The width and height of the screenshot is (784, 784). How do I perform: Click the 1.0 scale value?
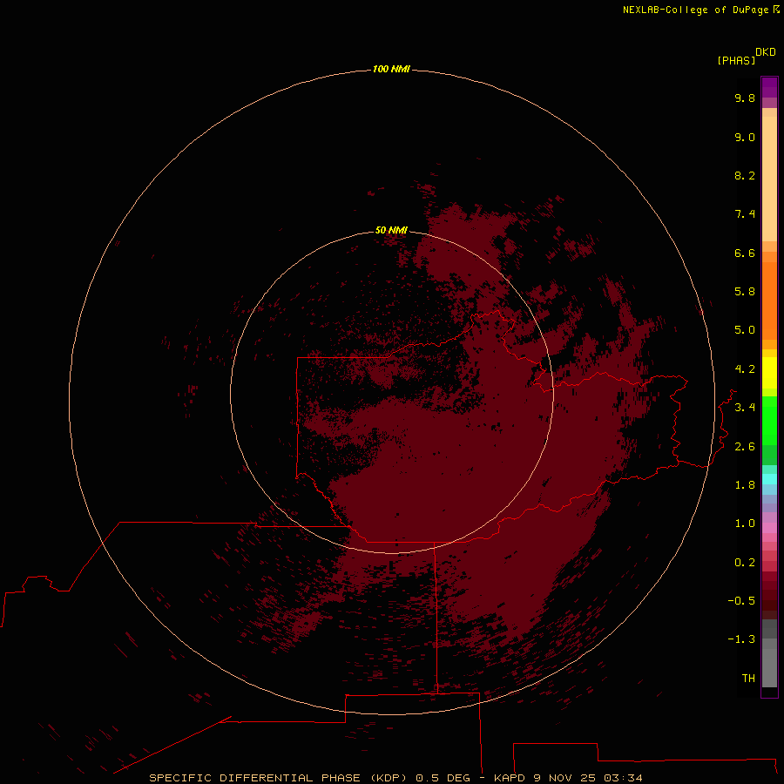pyautogui.click(x=745, y=524)
